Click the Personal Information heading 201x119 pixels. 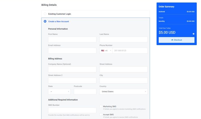pos(58,29)
